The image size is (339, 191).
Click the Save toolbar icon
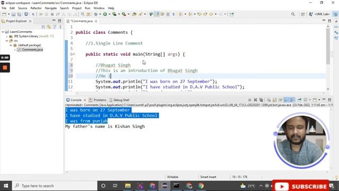13,14
